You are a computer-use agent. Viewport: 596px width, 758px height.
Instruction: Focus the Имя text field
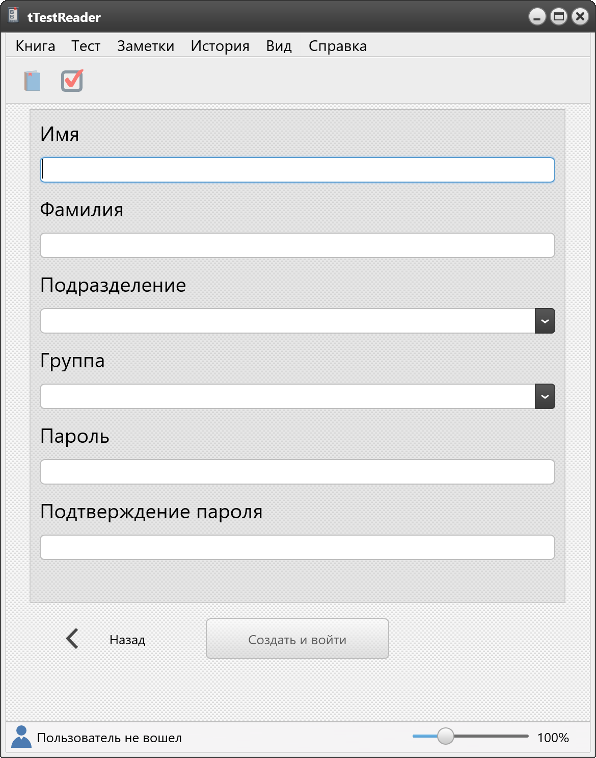coord(297,170)
